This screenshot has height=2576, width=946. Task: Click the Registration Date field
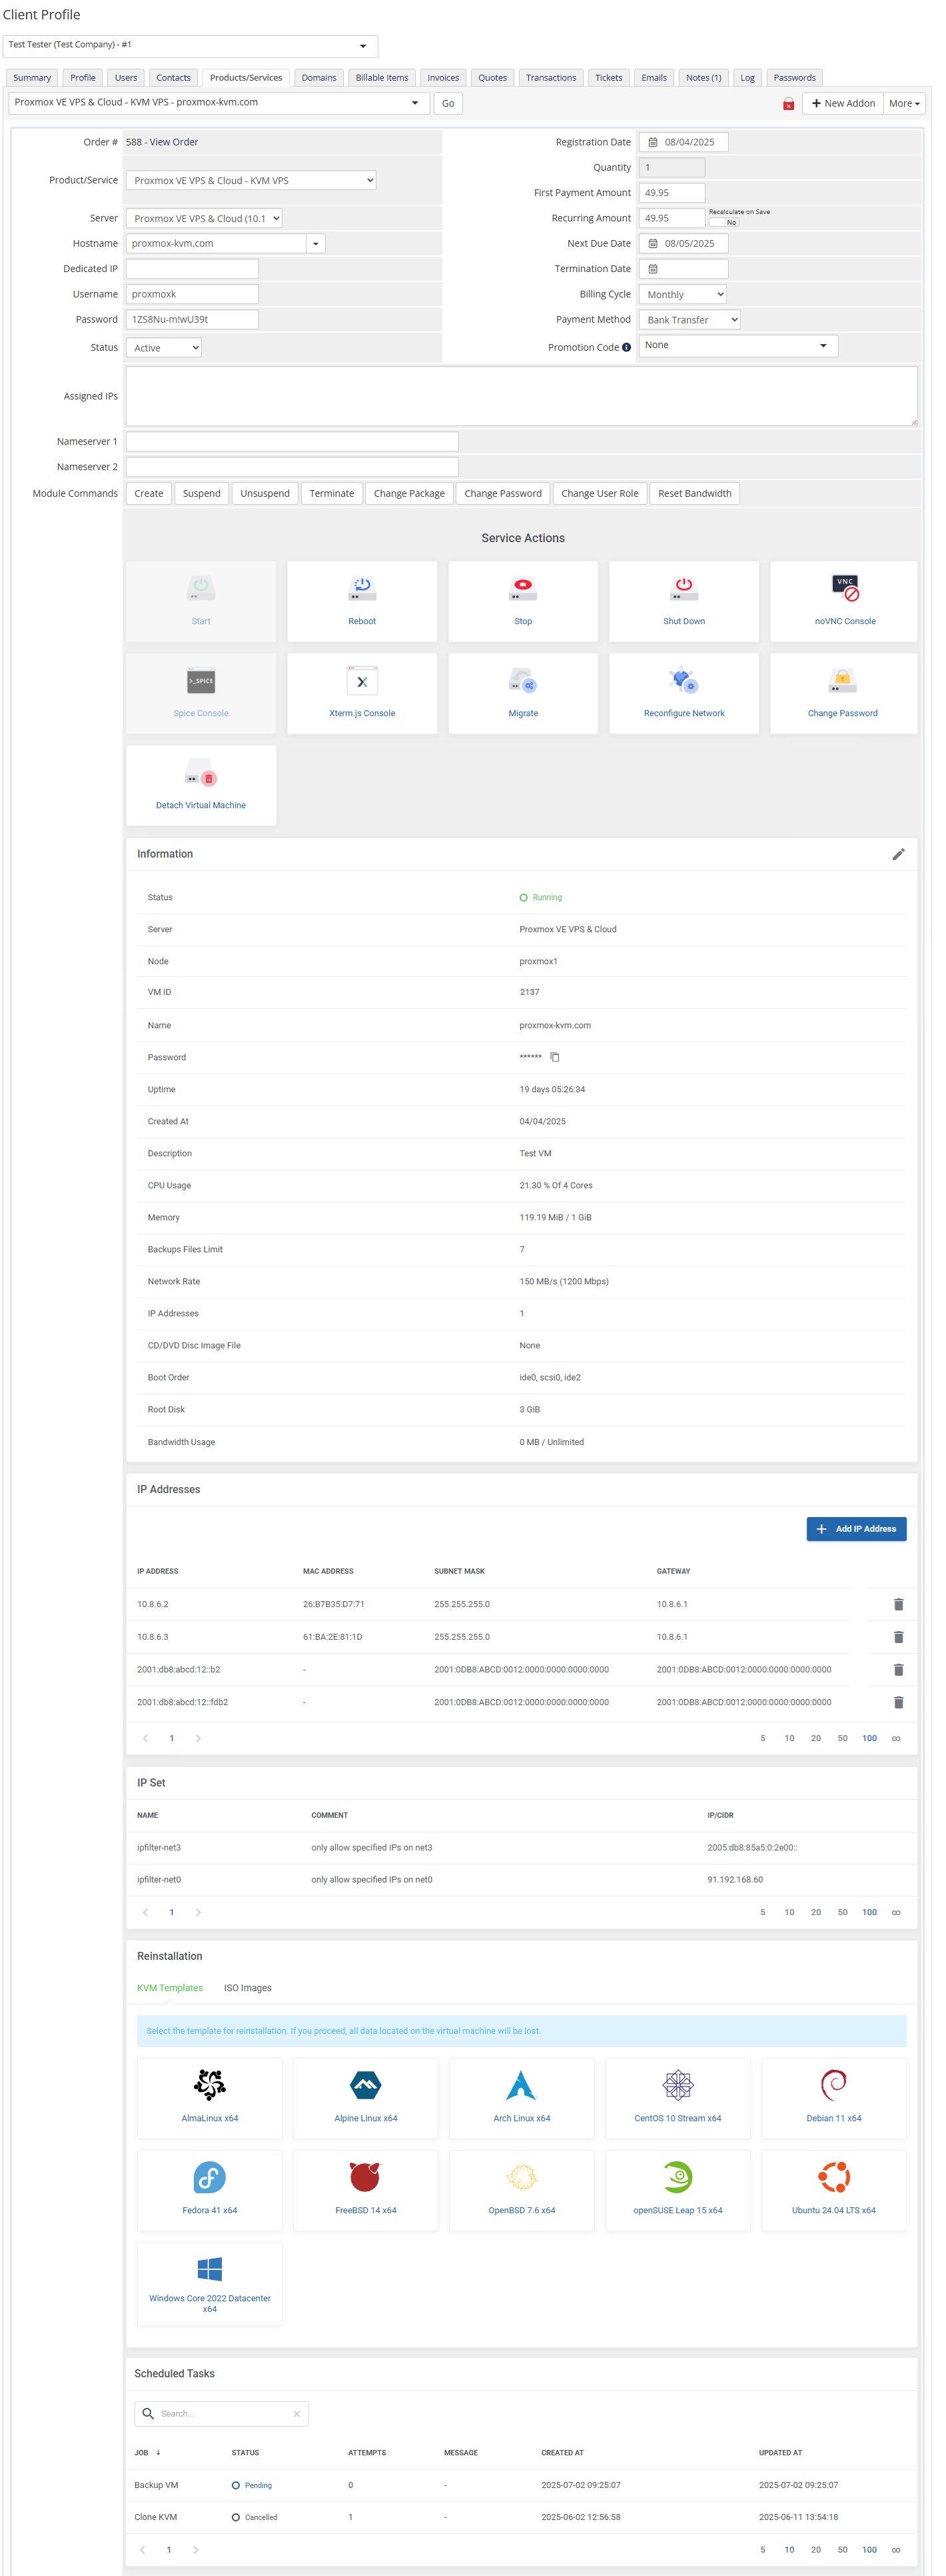pyautogui.click(x=684, y=142)
